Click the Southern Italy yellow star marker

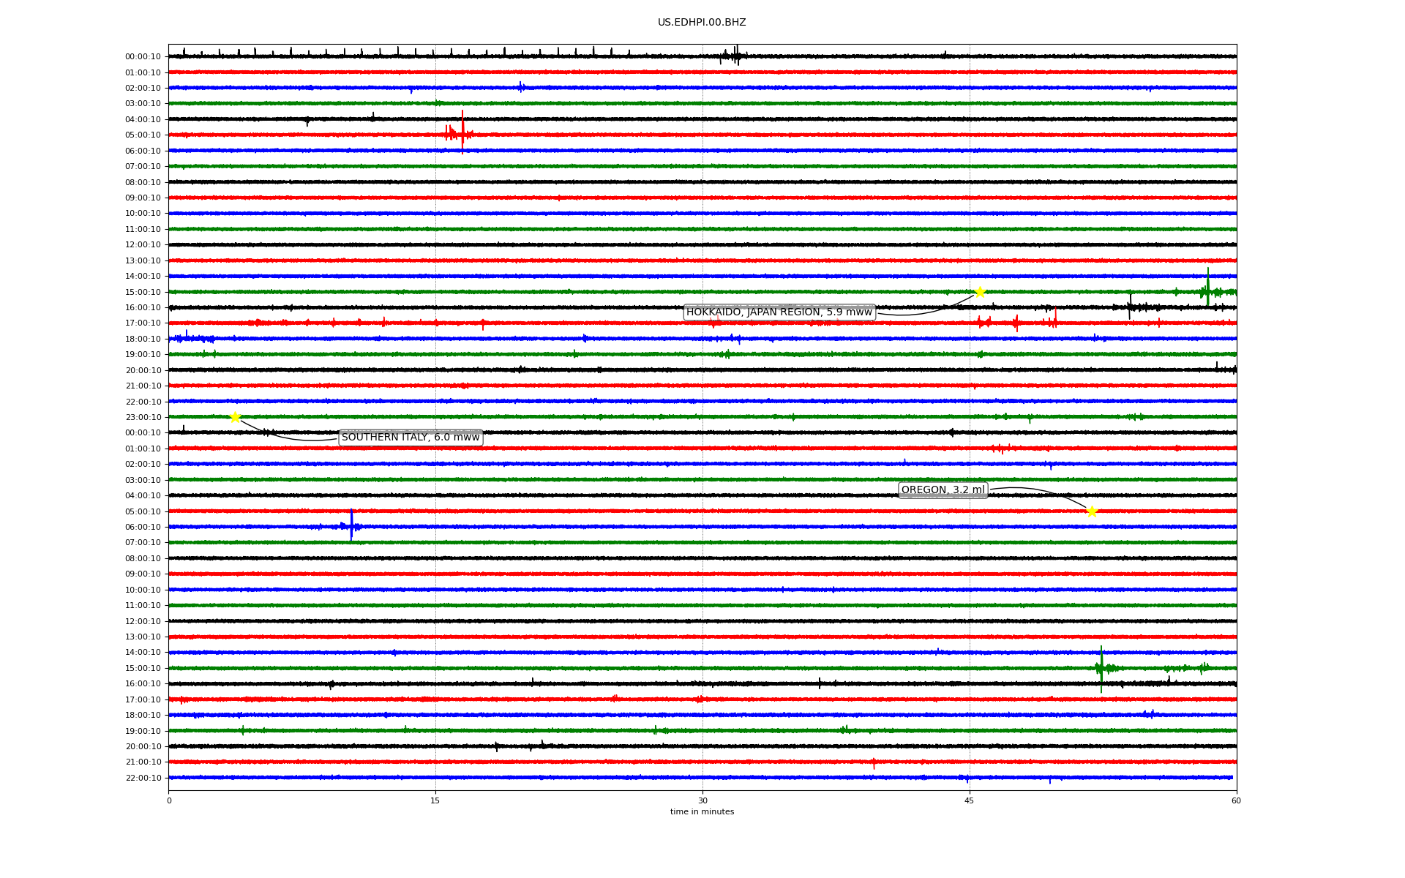click(235, 417)
